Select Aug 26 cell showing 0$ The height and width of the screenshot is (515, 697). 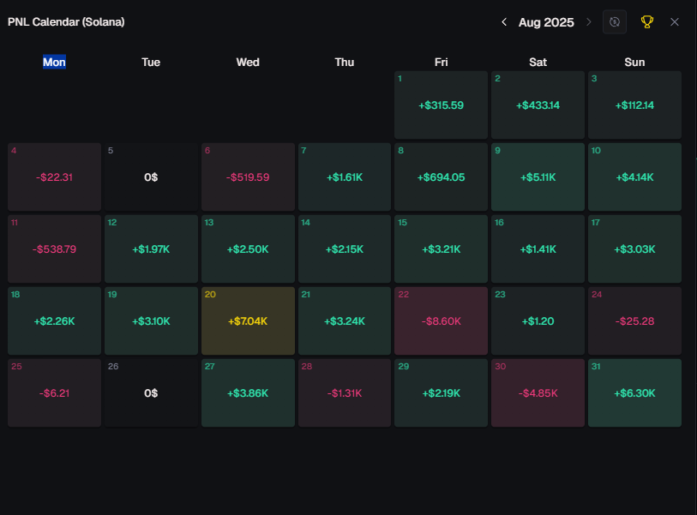(151, 392)
